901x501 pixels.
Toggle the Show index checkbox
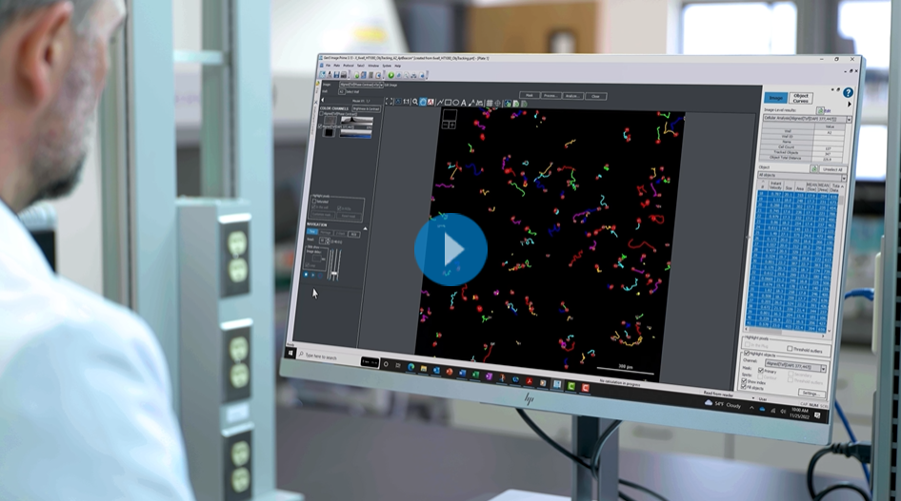(744, 380)
